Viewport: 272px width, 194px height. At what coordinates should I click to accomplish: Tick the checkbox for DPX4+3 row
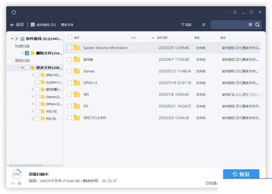tap(70, 83)
